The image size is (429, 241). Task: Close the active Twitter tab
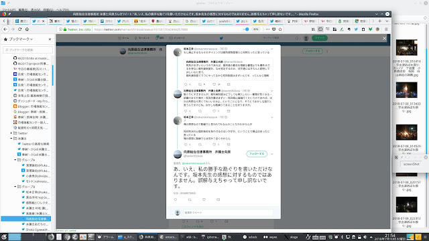click(43, 21)
